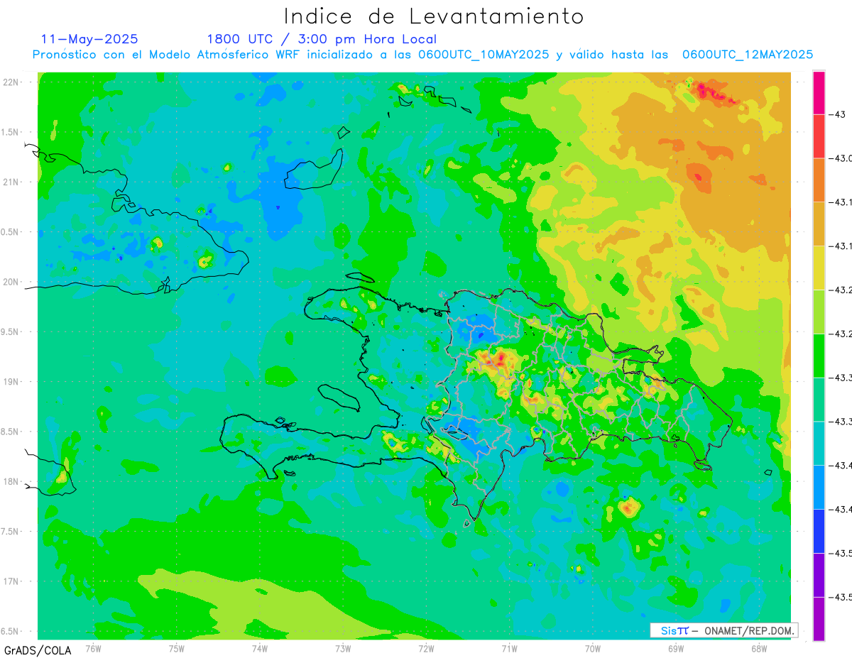
Task: Click the red swatch in the colorbar
Action: pyautogui.click(x=819, y=136)
